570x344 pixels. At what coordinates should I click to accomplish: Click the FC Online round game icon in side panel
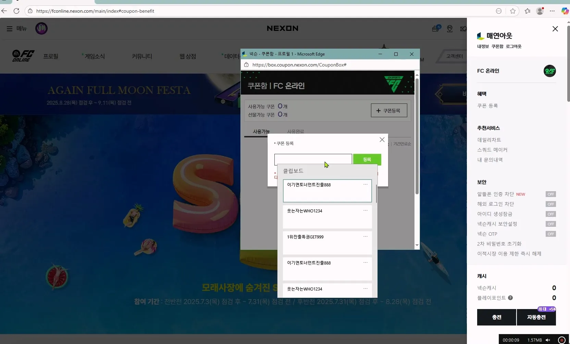click(x=550, y=71)
